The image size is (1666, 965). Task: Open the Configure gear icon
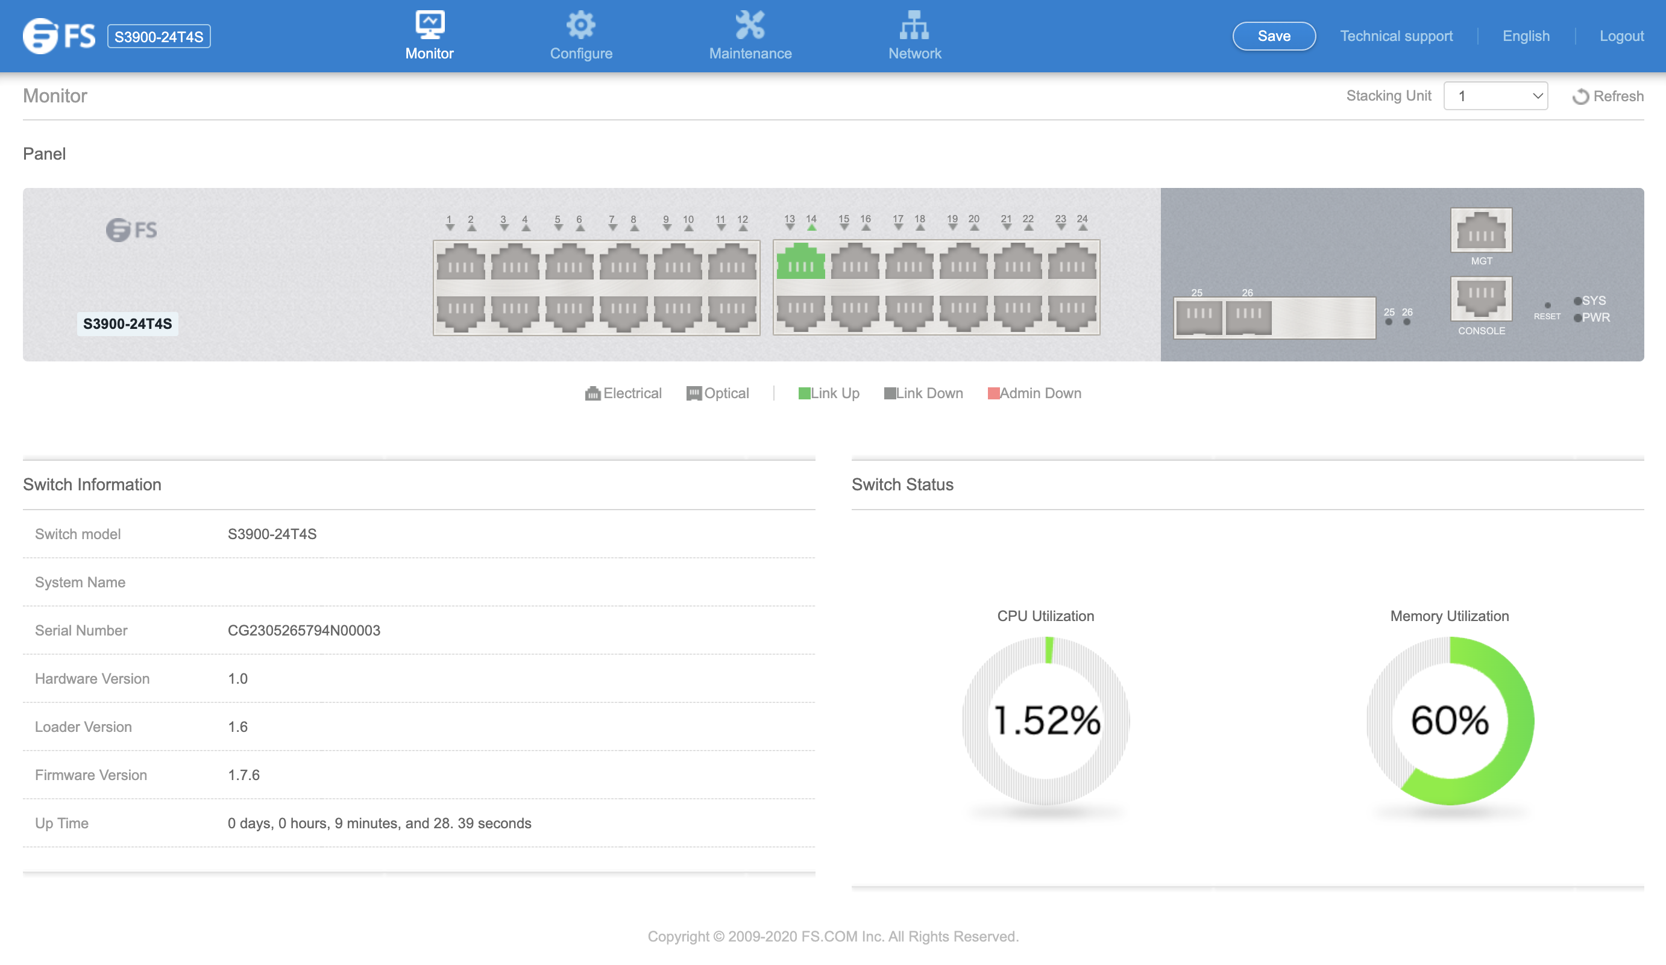[x=580, y=25]
